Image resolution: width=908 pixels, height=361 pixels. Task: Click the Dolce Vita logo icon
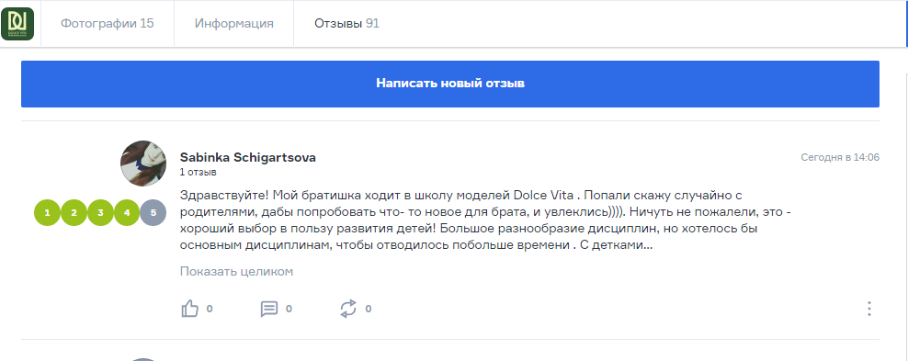pyautogui.click(x=17, y=24)
